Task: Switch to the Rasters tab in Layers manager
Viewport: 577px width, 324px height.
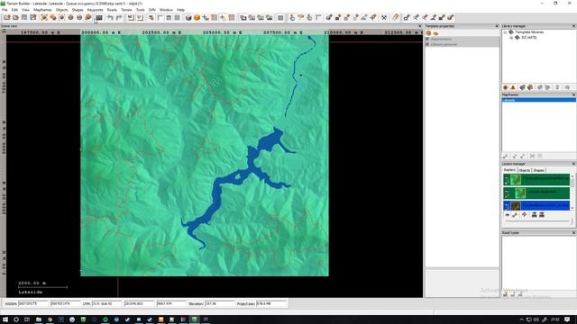Action: pos(509,170)
